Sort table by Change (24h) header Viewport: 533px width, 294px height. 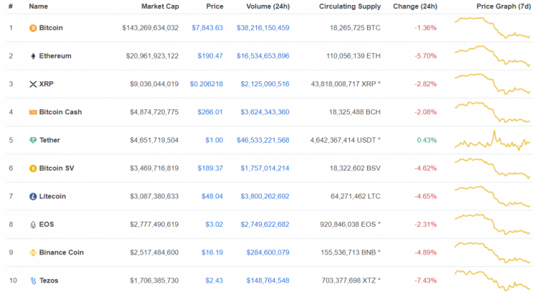415,6
